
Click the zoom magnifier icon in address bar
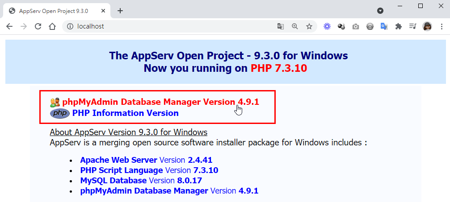point(295,26)
